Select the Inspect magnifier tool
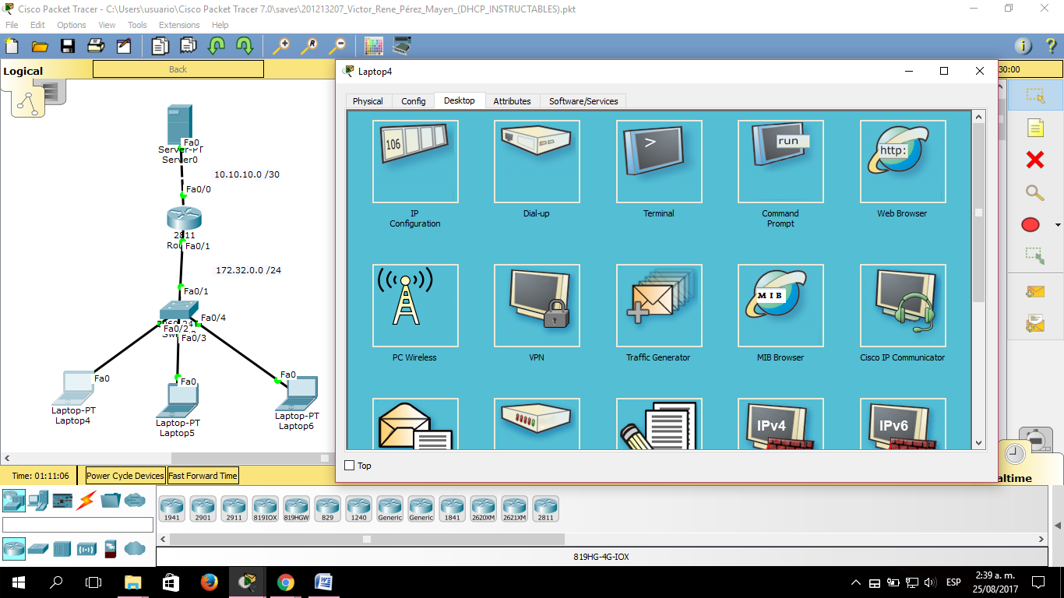Viewport: 1064px width, 598px height. coord(1034,192)
